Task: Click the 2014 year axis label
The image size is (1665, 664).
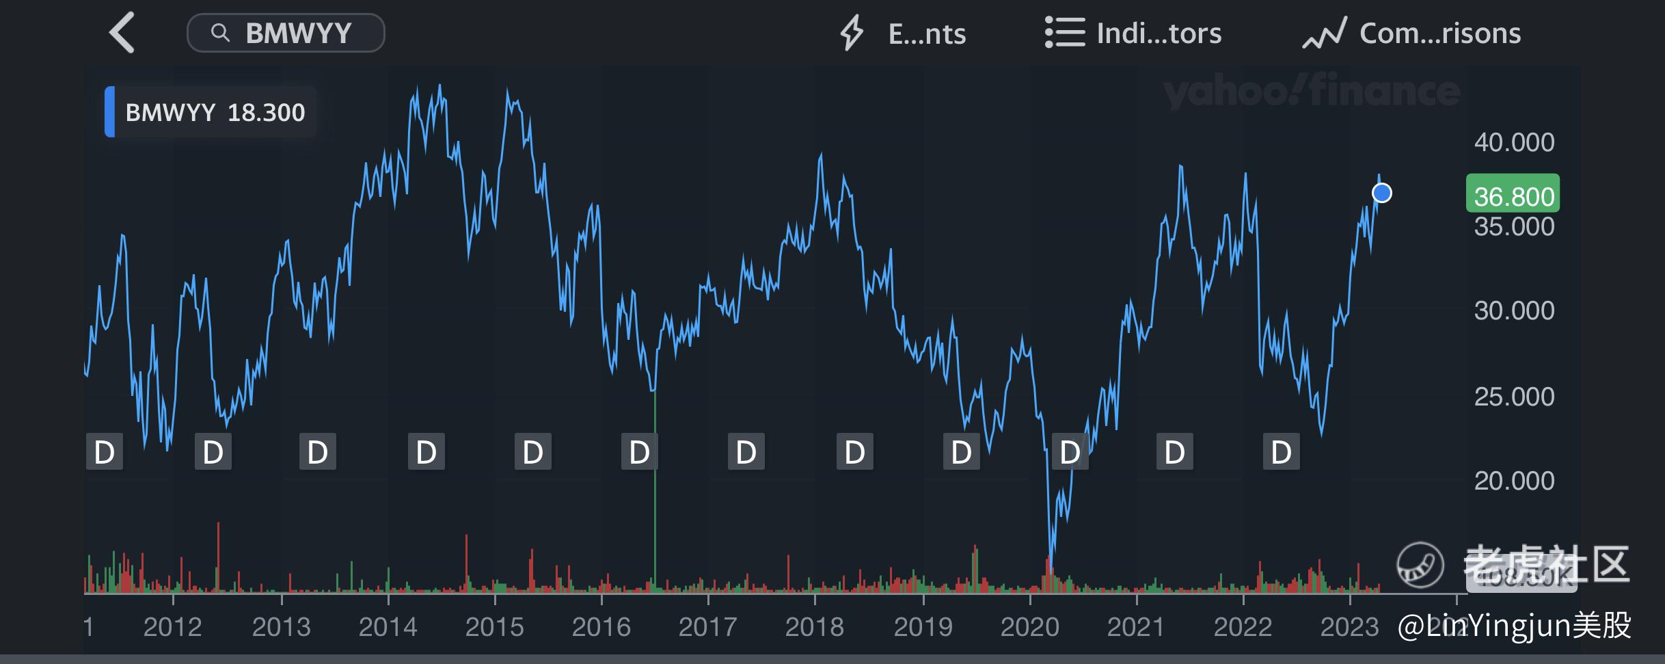Action: [x=388, y=626]
